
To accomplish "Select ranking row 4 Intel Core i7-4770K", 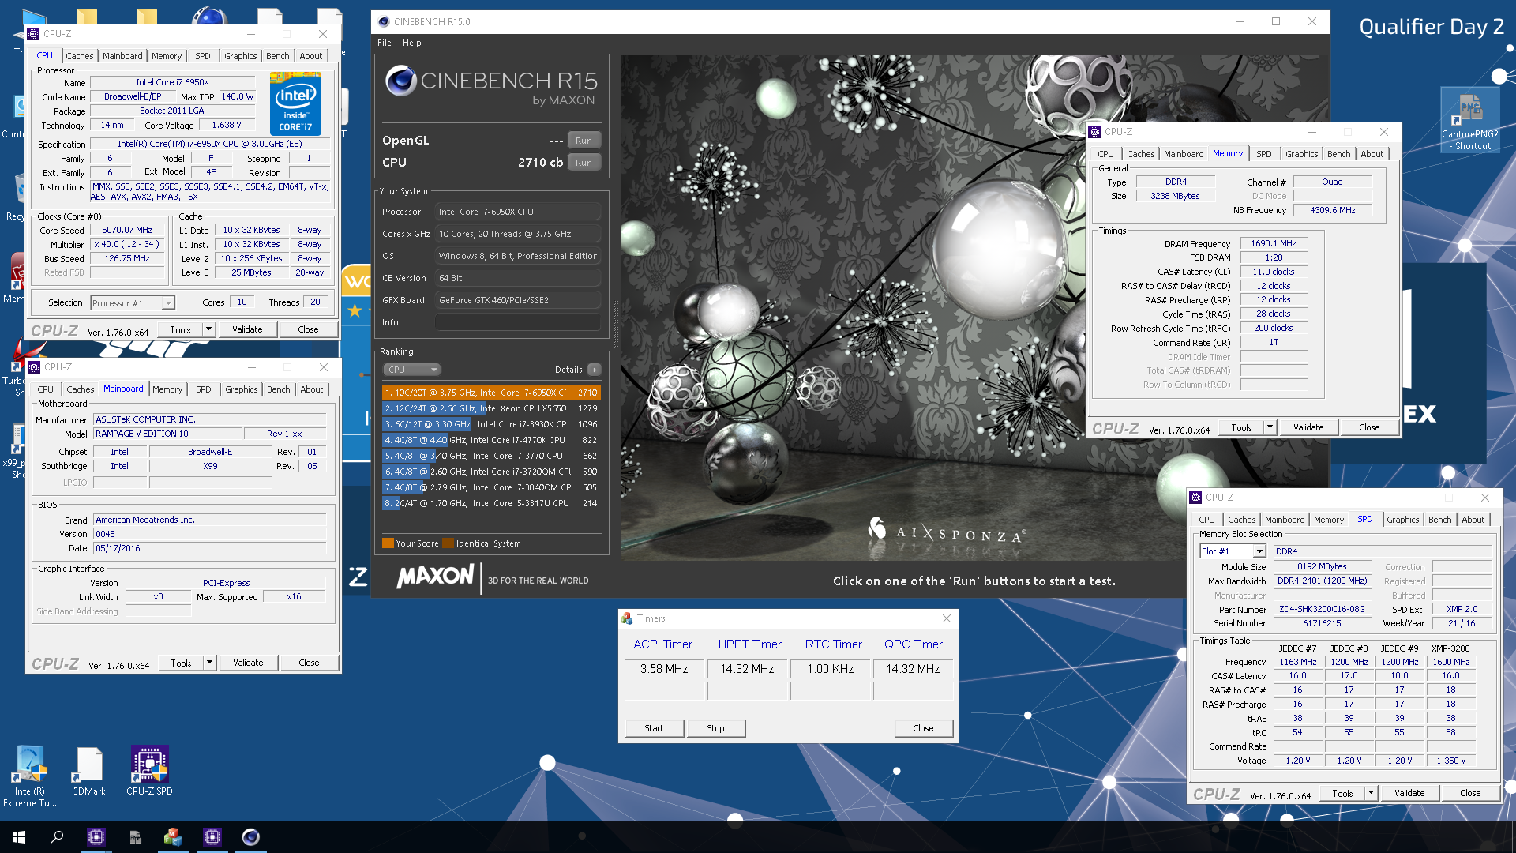I will [491, 440].
